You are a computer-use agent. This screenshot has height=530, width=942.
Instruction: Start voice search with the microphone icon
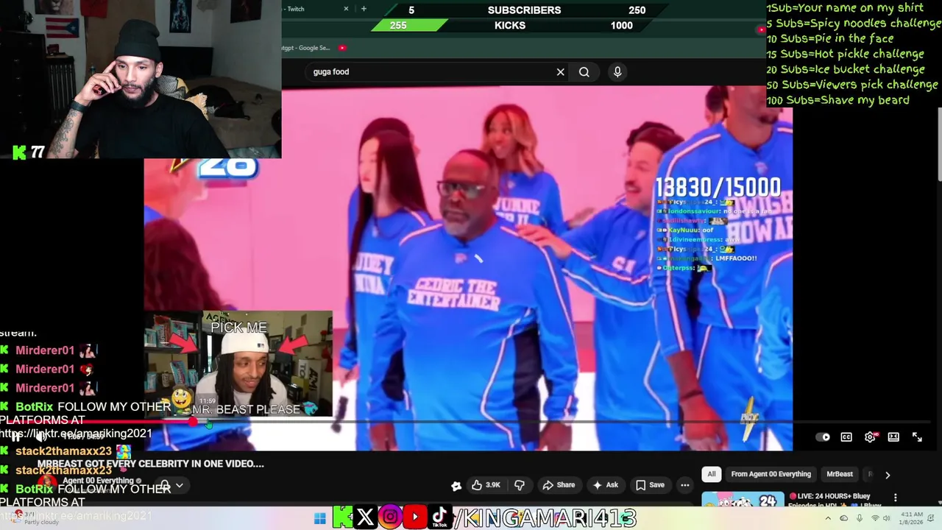617,72
